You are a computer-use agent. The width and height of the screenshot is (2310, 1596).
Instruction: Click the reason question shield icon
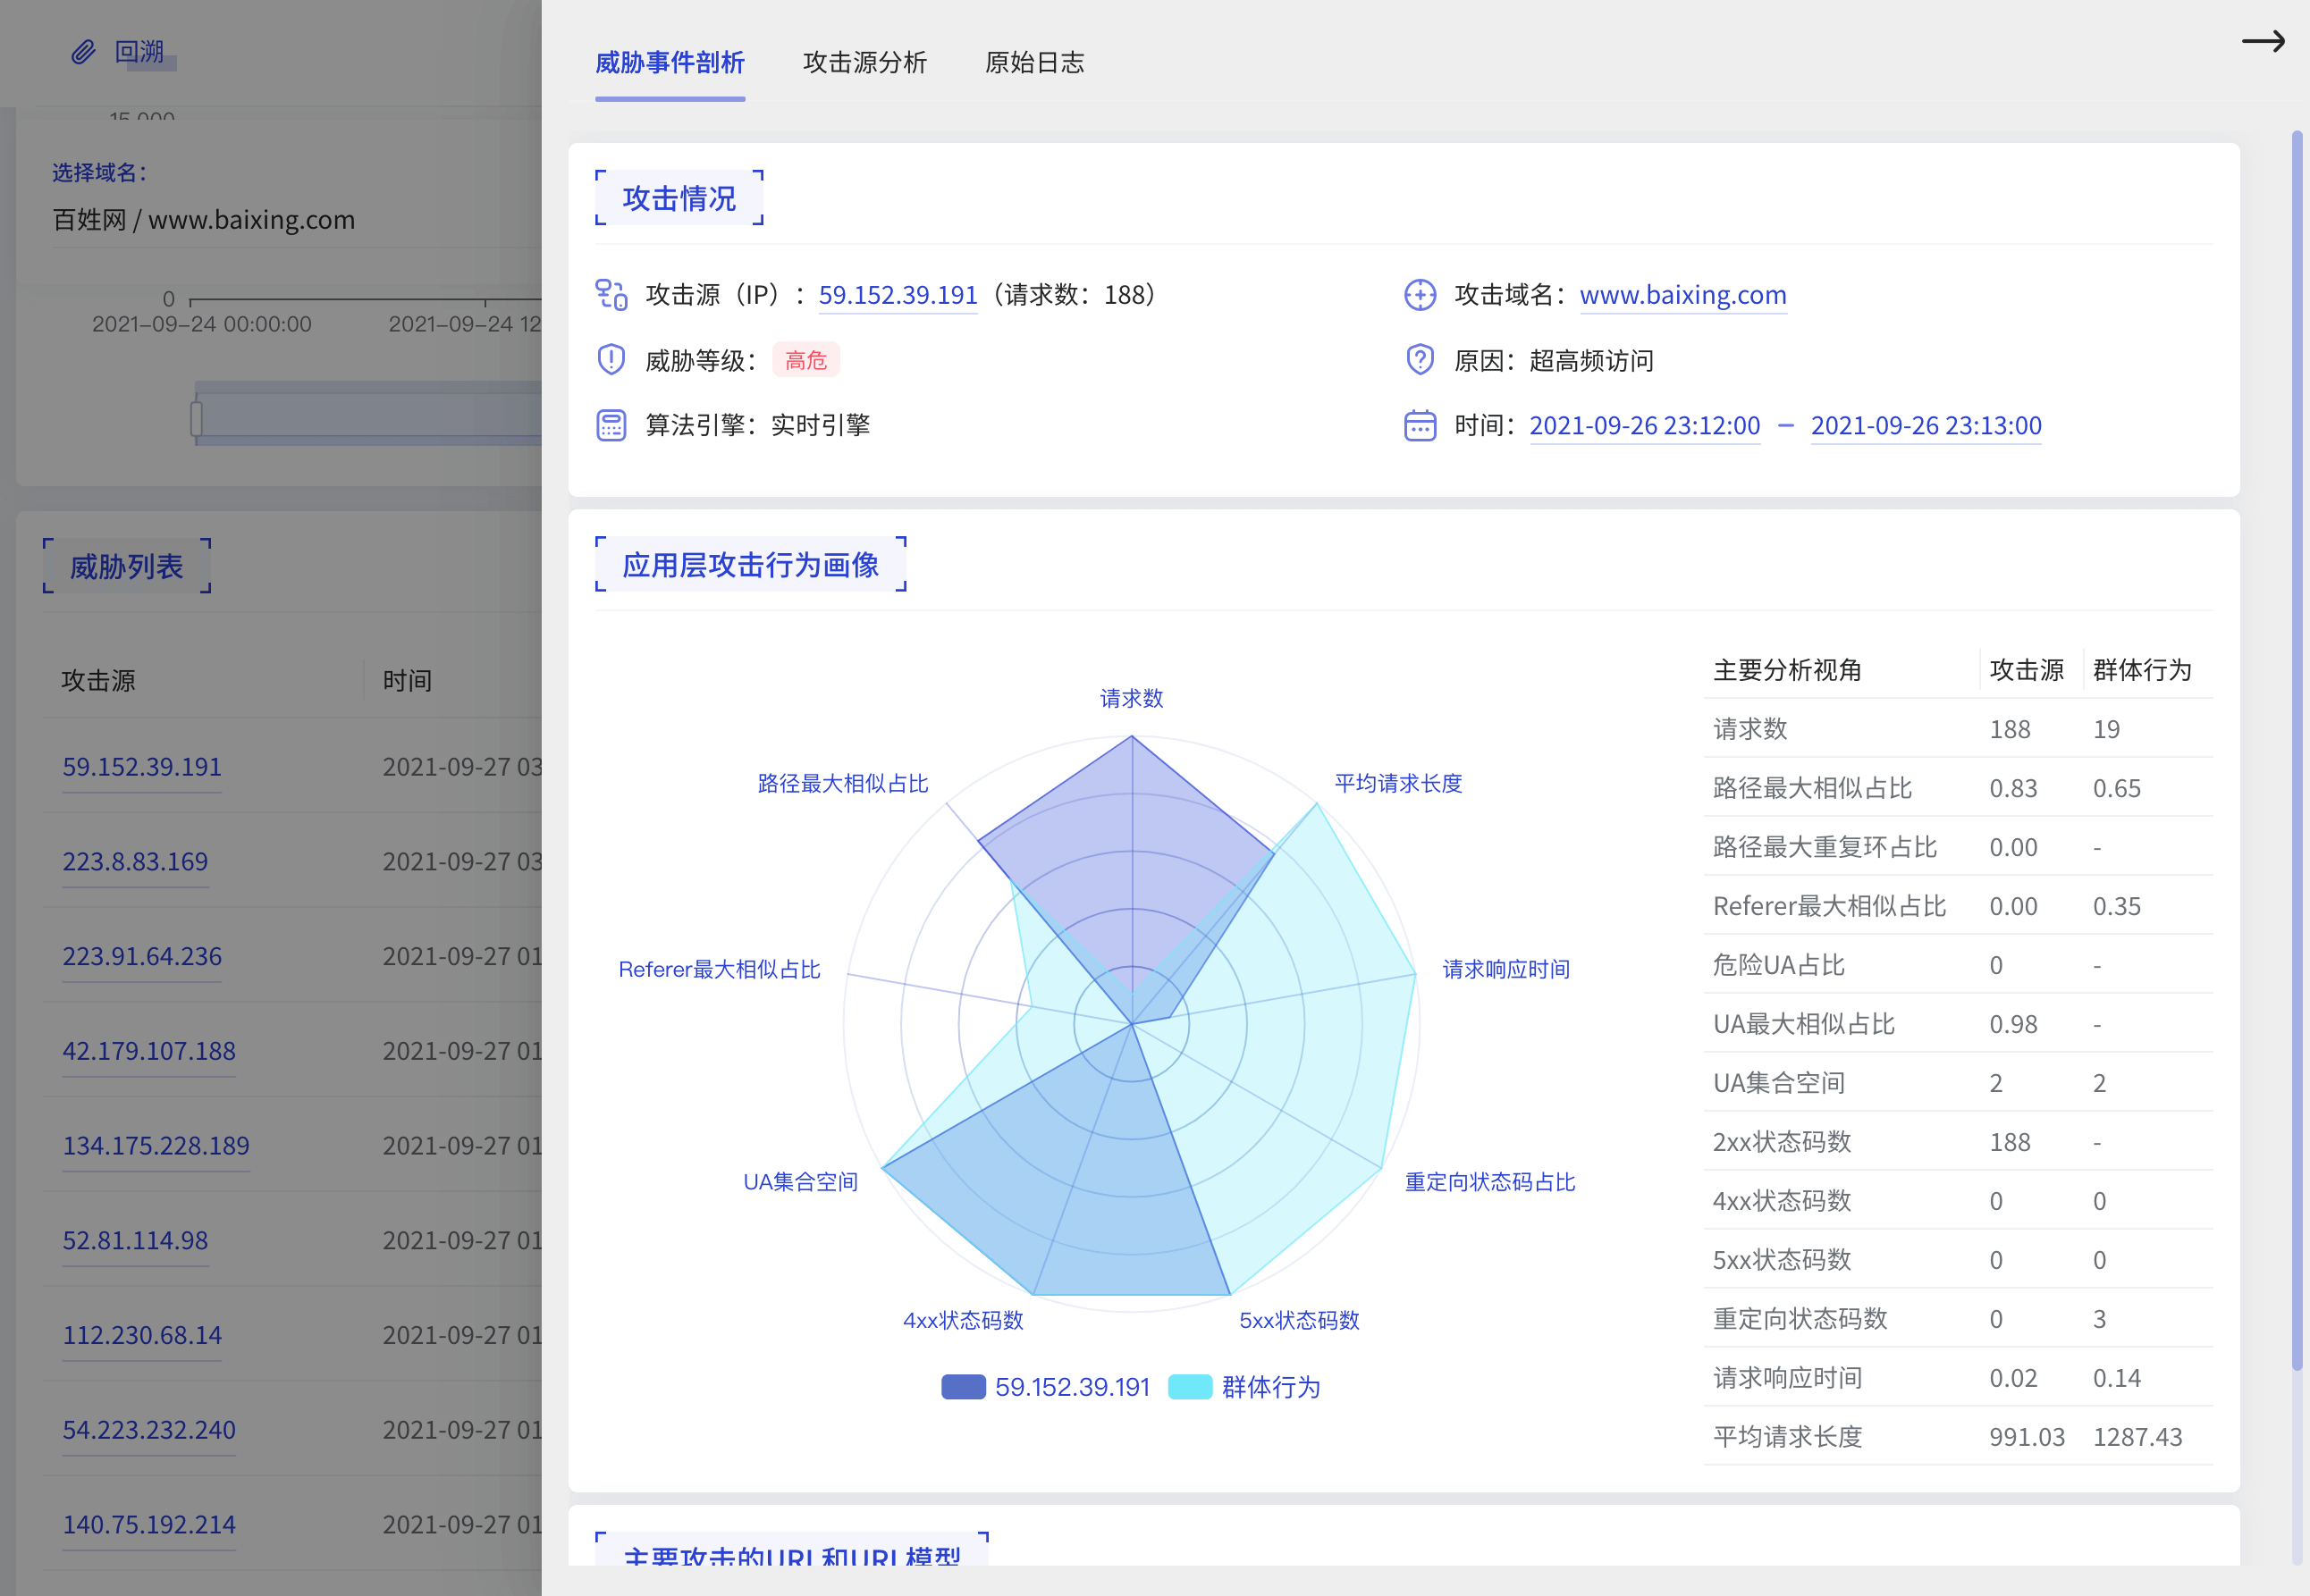point(1420,360)
